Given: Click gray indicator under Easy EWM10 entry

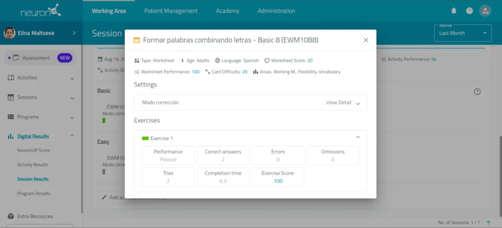Looking at the screenshot, I should [104, 172].
